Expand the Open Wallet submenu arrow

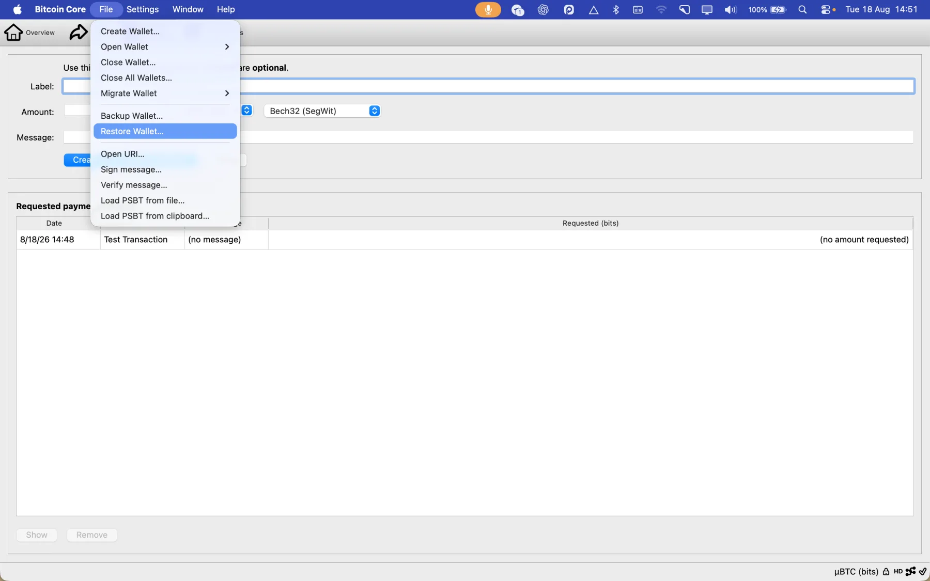coord(227,46)
